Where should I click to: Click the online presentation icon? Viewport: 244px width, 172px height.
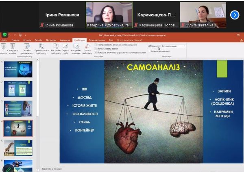pyautogui.click(x=27, y=47)
